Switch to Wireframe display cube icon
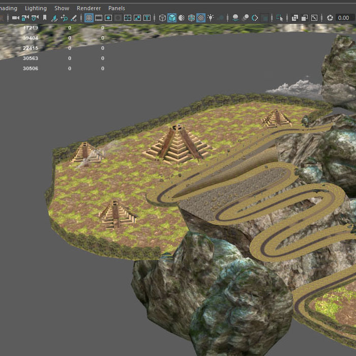The height and width of the screenshot is (356, 356). (162, 18)
